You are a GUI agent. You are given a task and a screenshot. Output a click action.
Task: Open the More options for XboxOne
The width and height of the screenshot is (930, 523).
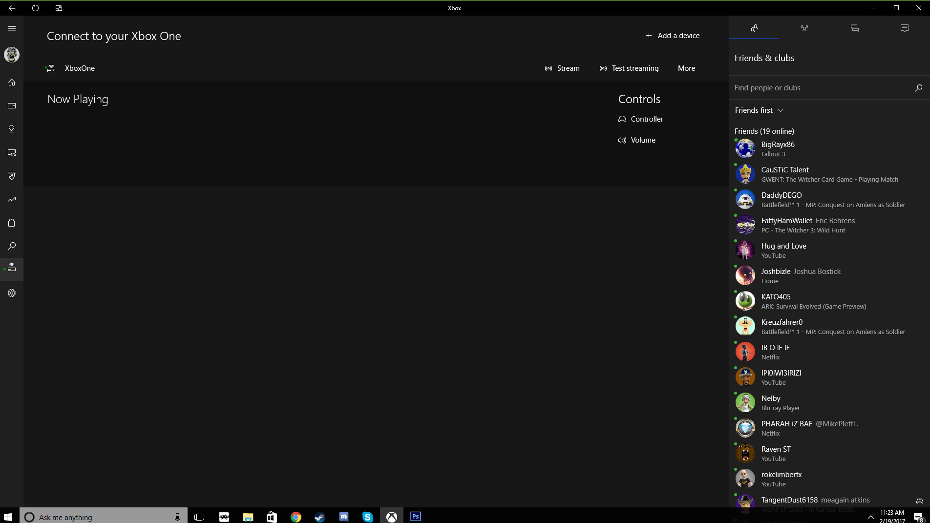(x=686, y=68)
